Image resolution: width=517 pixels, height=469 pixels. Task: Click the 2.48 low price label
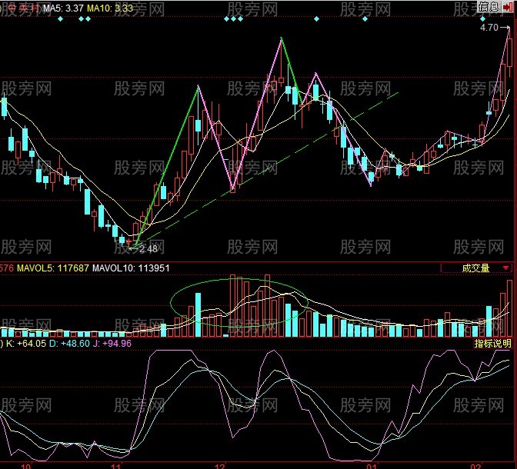pos(148,249)
